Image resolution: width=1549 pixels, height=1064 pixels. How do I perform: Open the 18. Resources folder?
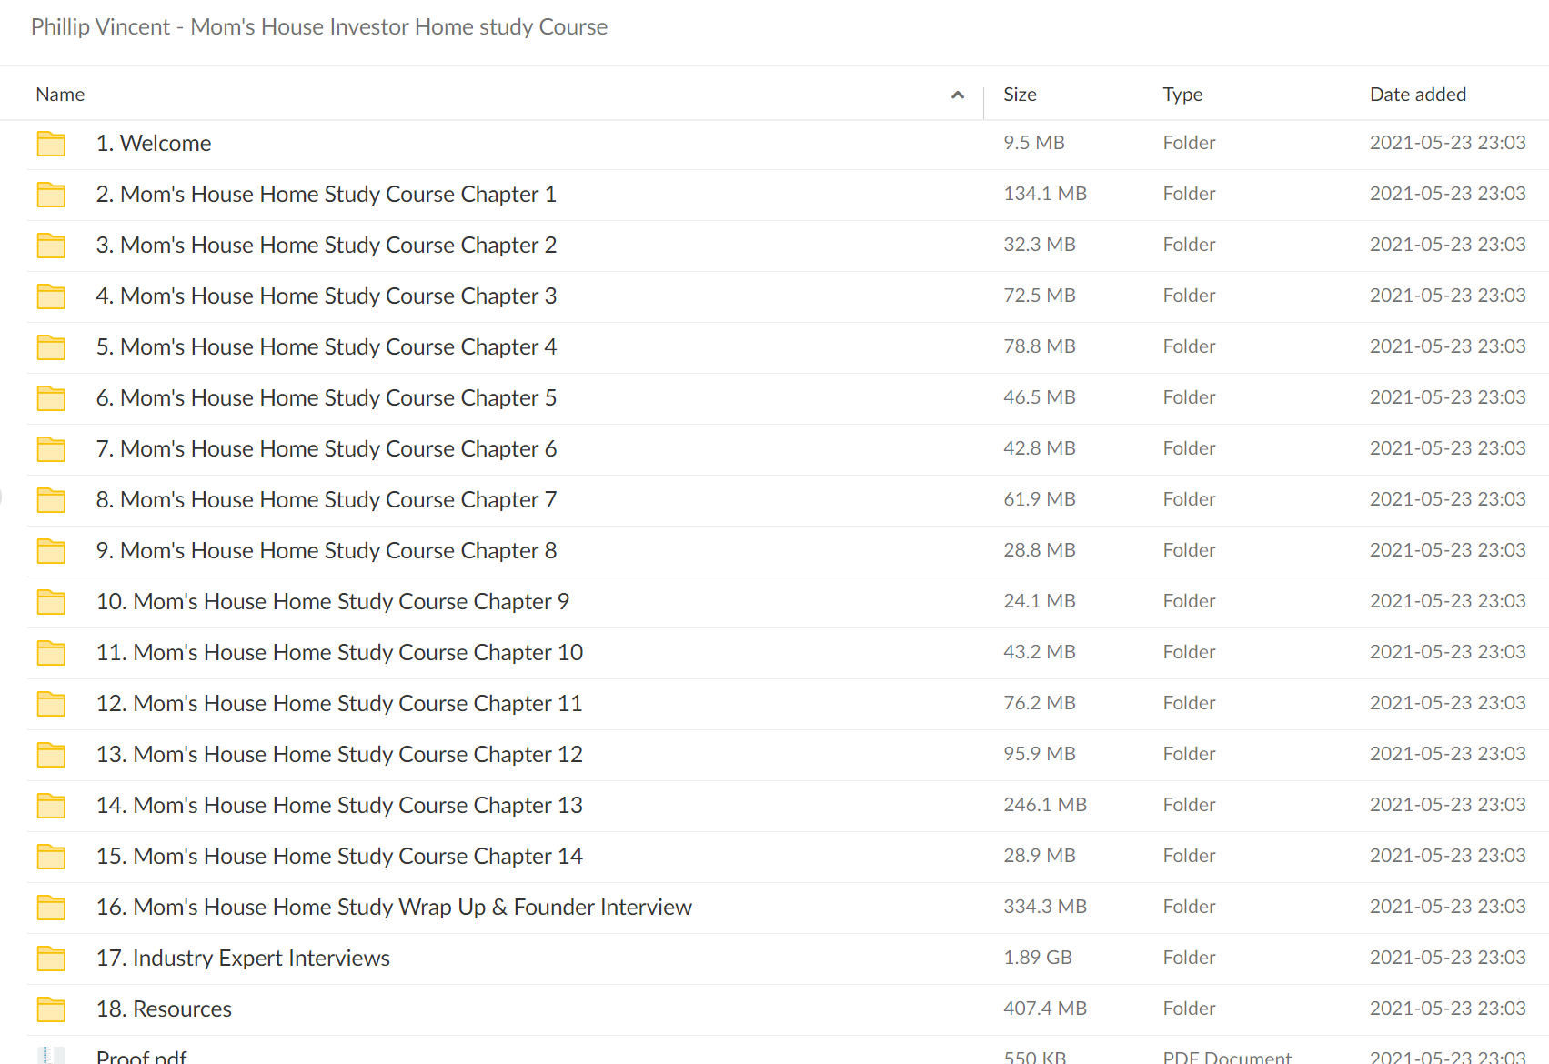pos(164,1009)
